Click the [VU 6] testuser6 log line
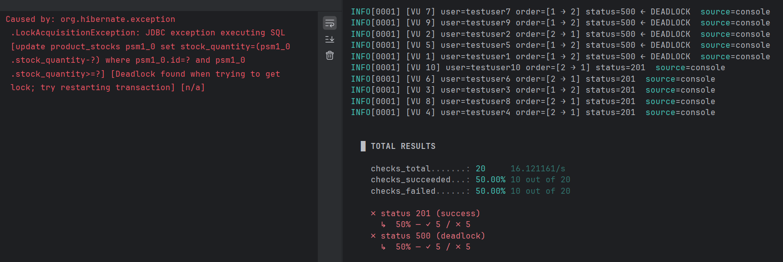783x262 pixels. (x=533, y=79)
